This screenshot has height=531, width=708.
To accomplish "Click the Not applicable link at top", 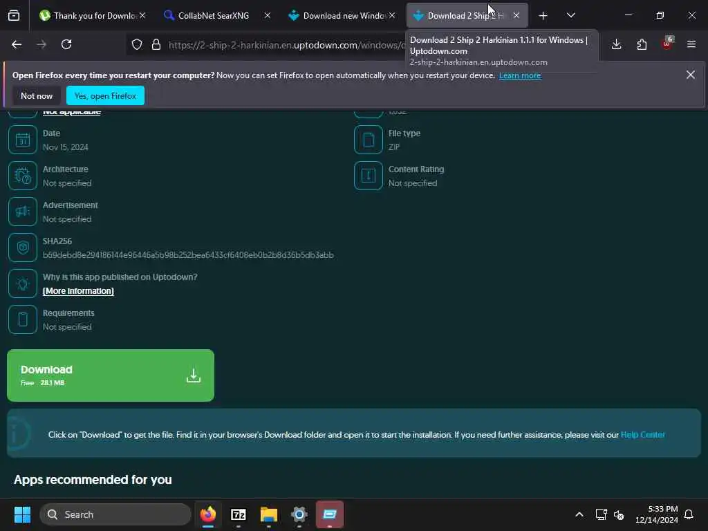I will pyautogui.click(x=71, y=112).
